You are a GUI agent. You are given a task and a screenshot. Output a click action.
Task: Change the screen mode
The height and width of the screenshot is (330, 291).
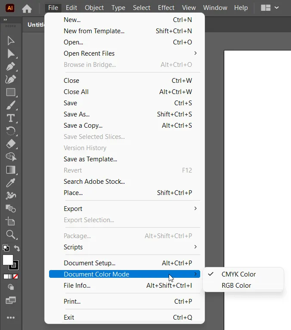point(11,300)
